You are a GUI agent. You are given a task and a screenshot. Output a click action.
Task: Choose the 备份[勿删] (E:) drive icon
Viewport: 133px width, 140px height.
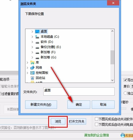(37, 48)
